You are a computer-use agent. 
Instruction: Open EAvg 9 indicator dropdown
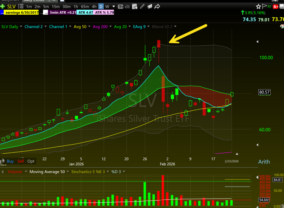tap(148, 27)
